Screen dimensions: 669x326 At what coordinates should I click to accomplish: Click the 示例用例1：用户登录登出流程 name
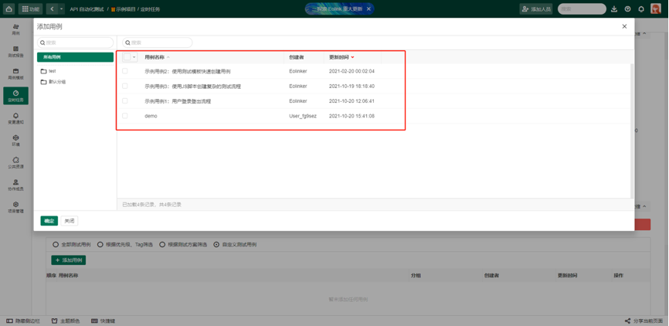tap(178, 101)
